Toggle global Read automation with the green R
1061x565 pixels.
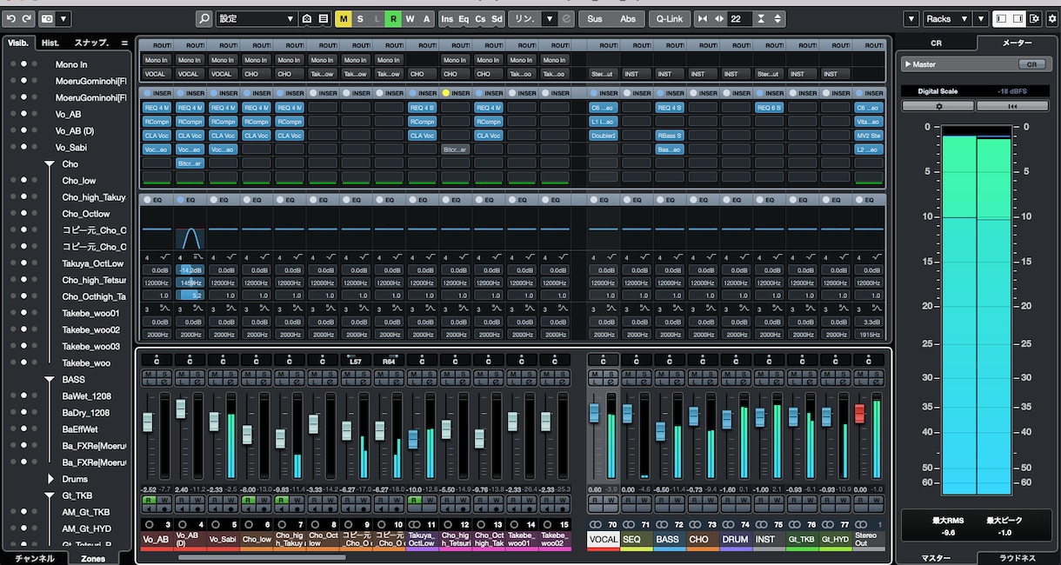[x=393, y=18]
